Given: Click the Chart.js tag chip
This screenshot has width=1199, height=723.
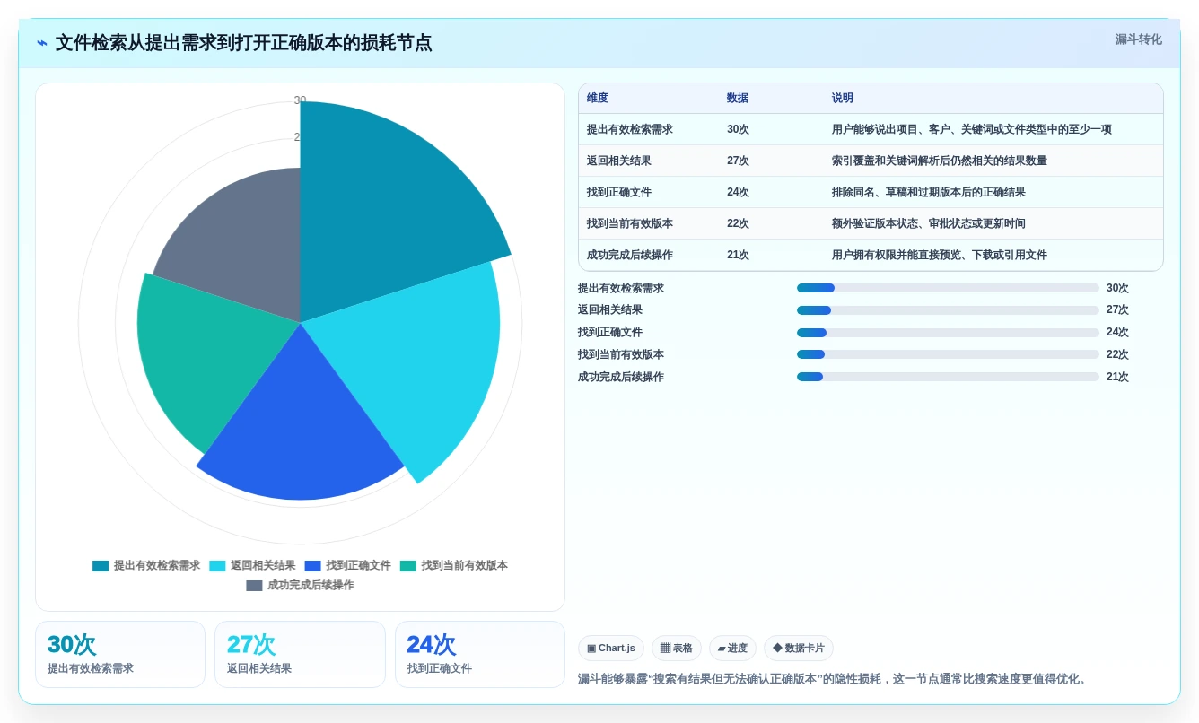Looking at the screenshot, I should click(x=611, y=648).
